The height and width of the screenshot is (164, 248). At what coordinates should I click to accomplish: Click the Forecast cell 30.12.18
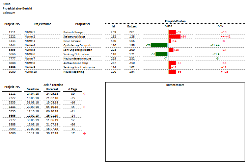[x=52, y=133]
